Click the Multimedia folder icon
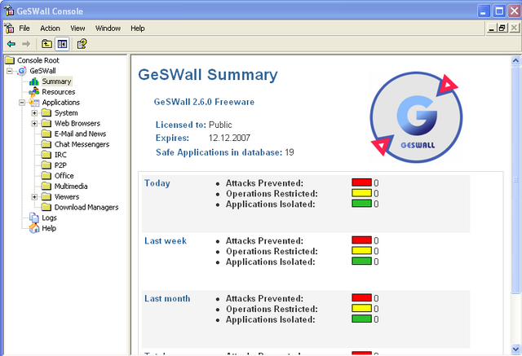The image size is (522, 356). tap(46, 186)
